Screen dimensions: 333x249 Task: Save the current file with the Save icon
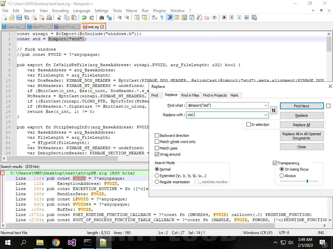click(x=19, y=18)
